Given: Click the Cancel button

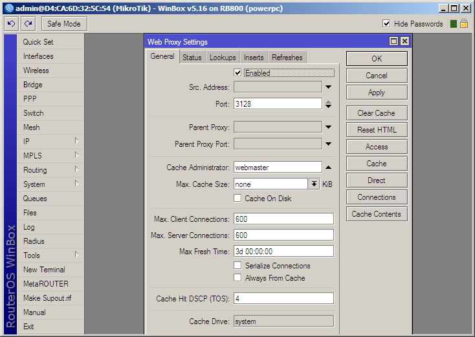Looking at the screenshot, I should pos(377,76).
